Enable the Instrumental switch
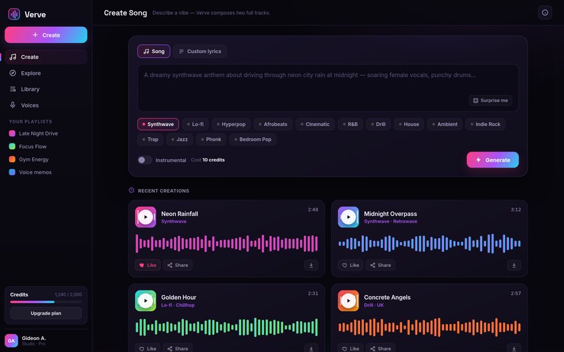 pyautogui.click(x=144, y=160)
